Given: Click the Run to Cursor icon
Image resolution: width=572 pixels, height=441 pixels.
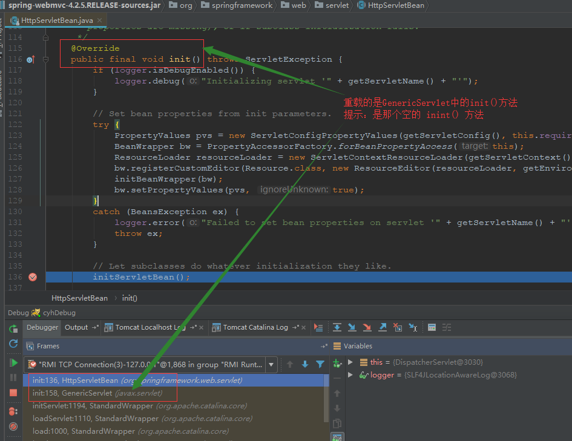Looking at the screenshot, I should (x=413, y=328).
